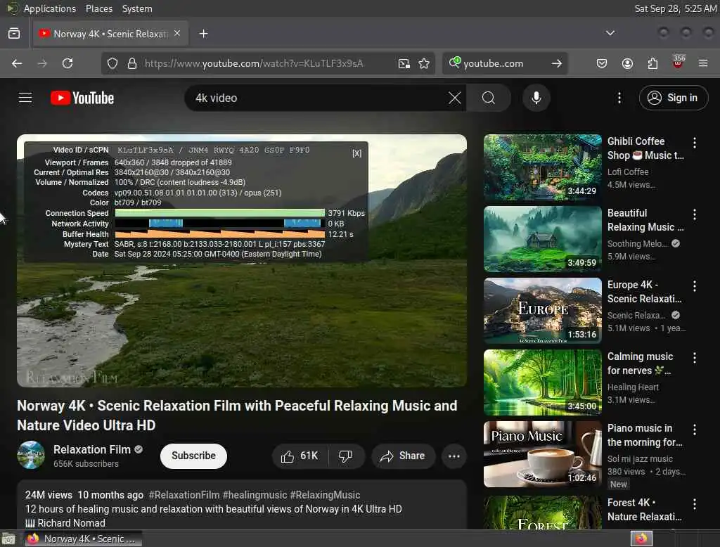
Task: Share the video
Action: [403, 456]
